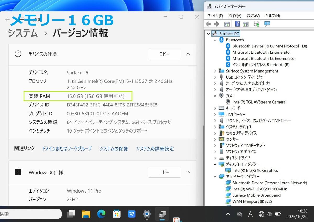Click コピー button for デバイスの仕様
This screenshot has width=314, height=222.
[x=164, y=54]
